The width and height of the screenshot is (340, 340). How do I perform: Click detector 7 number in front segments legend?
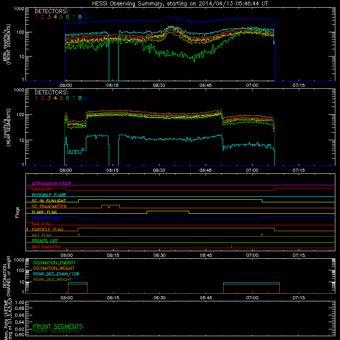74,17
